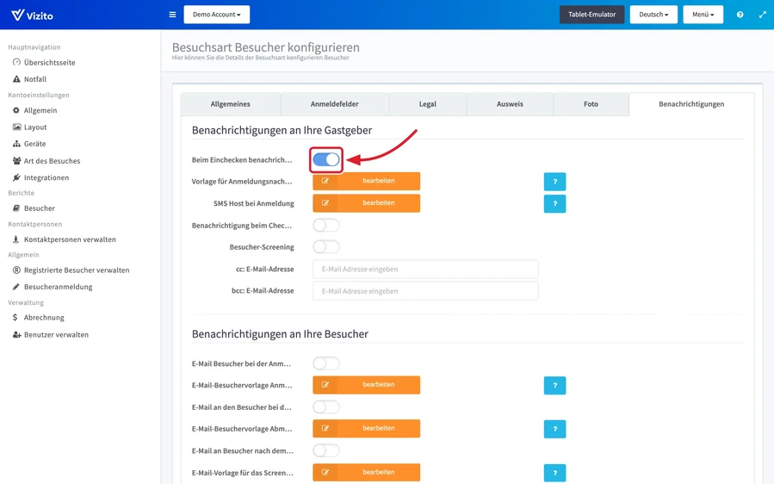Image resolution: width=774 pixels, height=484 pixels.
Task: Open Registrierte Besucher verwalten link
Action: click(x=77, y=270)
